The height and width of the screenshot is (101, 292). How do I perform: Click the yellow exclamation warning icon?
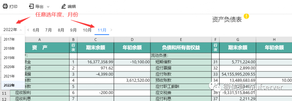coord(246,16)
